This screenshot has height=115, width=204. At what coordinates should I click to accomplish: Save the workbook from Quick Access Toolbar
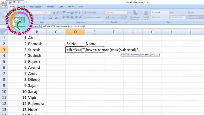pos(10,2)
